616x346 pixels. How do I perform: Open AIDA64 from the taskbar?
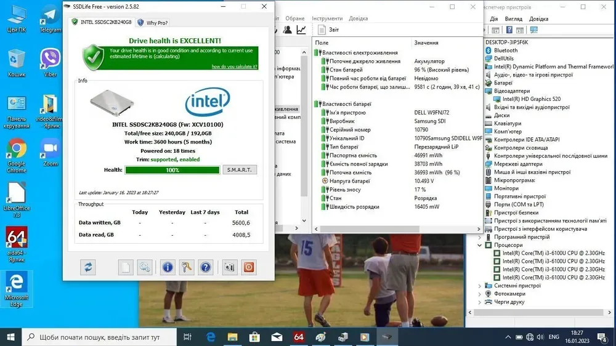[299, 337]
